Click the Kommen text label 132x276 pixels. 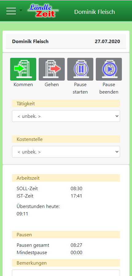pos(23,85)
